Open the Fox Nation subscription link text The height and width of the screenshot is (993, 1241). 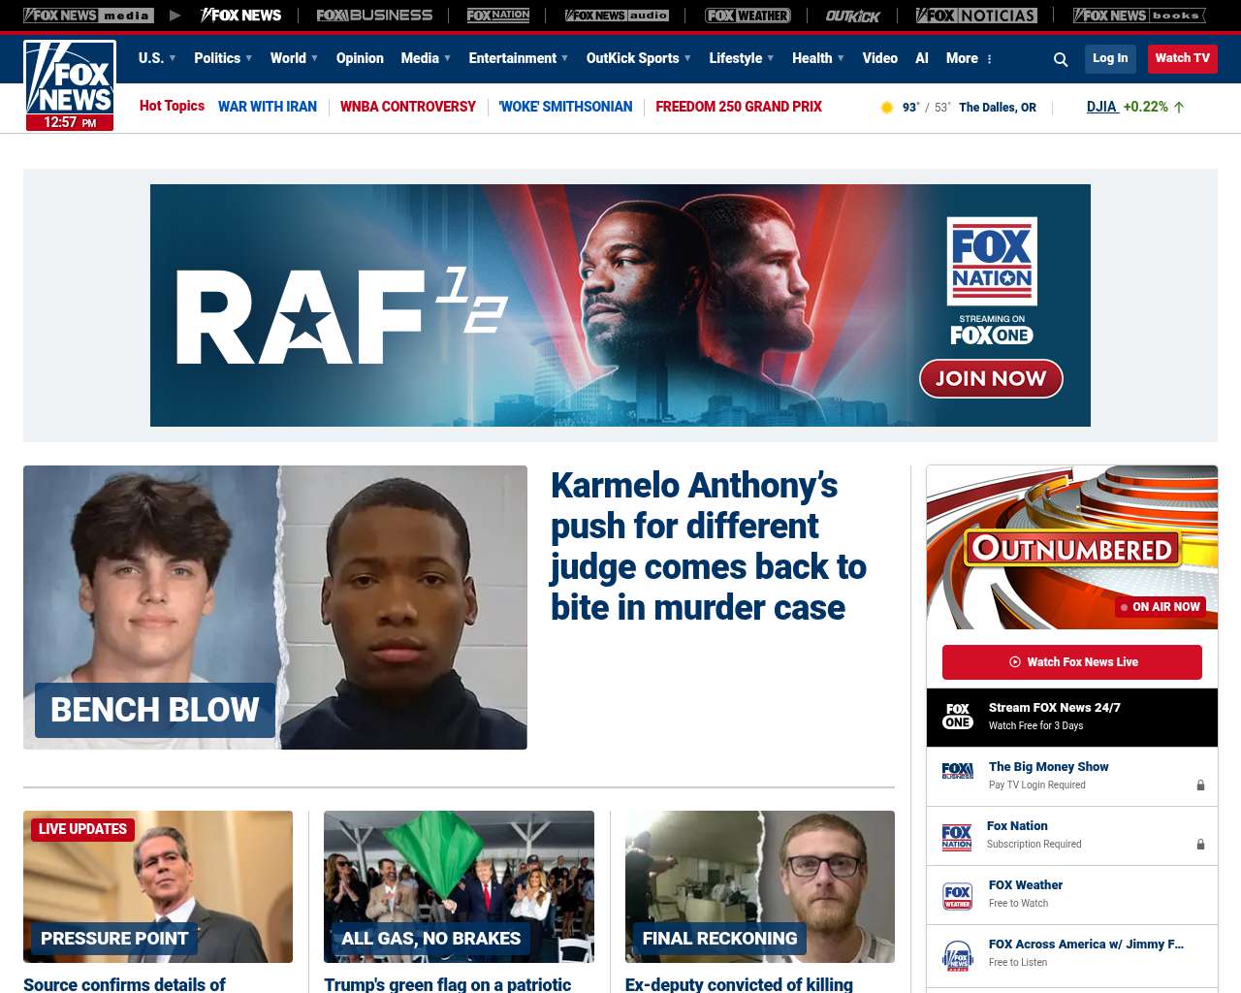click(1017, 826)
